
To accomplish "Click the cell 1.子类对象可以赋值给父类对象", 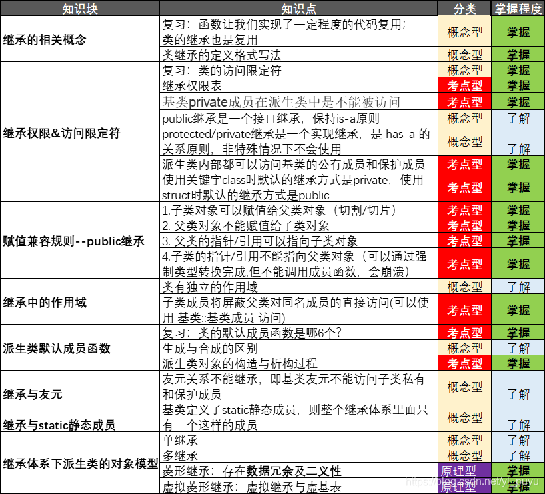I will point(298,209).
